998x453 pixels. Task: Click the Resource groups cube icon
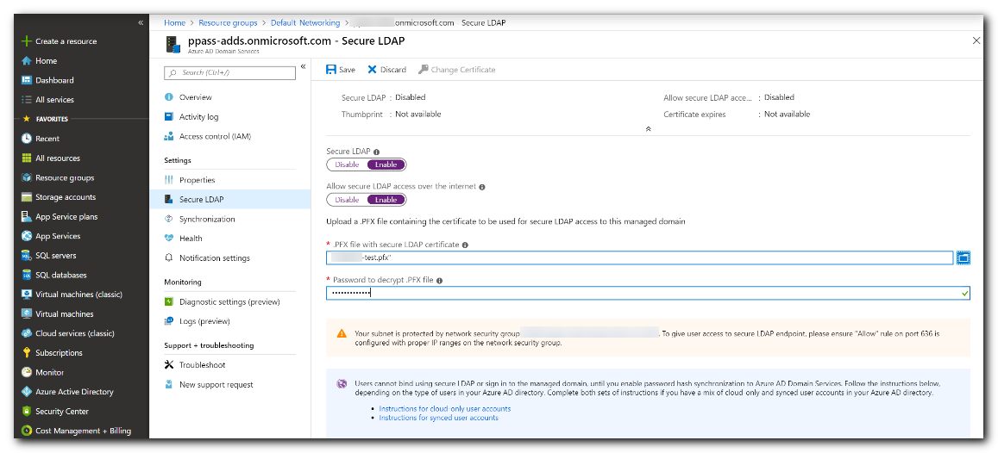tap(26, 178)
